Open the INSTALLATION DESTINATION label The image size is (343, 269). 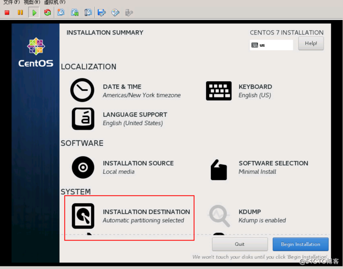pyautogui.click(x=146, y=212)
